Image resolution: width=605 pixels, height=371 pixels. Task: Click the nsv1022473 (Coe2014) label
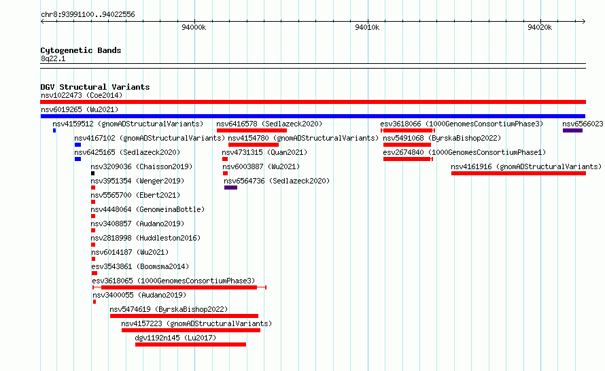pos(82,95)
